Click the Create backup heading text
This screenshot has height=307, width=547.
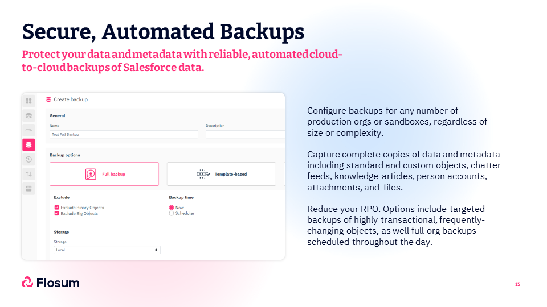[x=71, y=99]
